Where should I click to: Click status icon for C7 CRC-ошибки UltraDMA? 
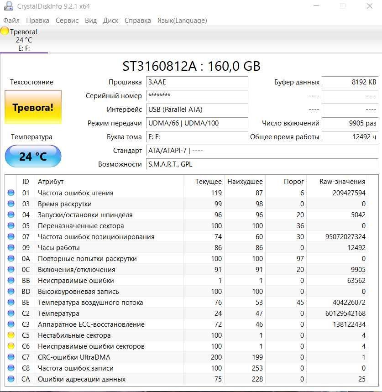tap(11, 357)
